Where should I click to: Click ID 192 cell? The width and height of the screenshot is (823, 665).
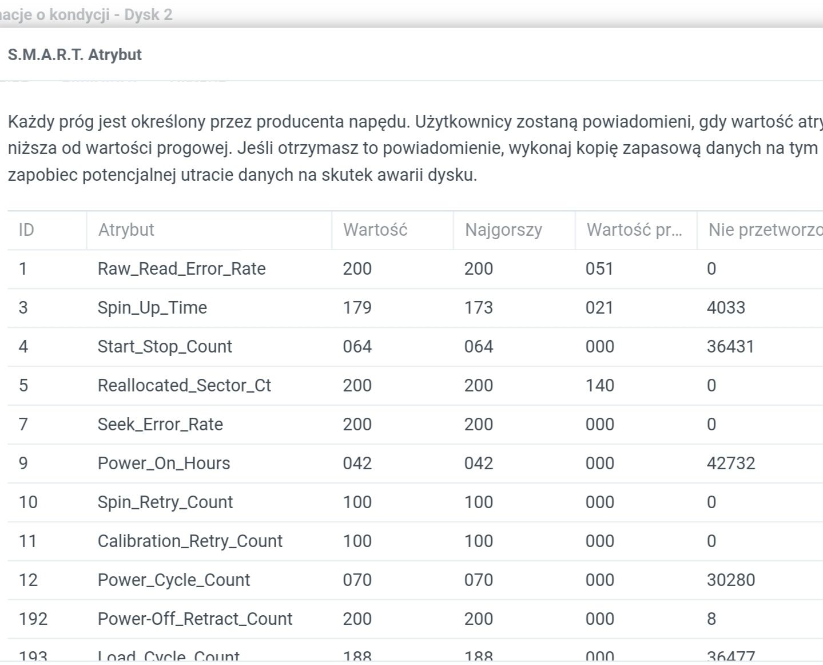click(33, 619)
